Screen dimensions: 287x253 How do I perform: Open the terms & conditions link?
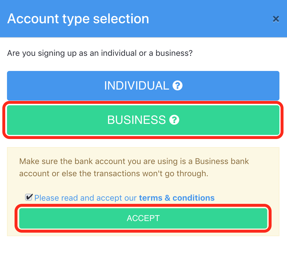tap(177, 198)
